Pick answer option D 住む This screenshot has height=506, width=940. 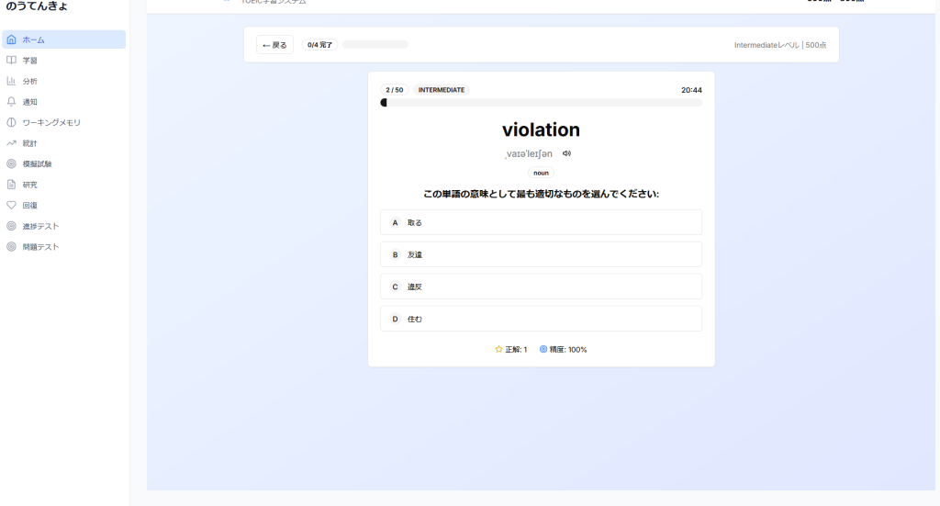541,319
